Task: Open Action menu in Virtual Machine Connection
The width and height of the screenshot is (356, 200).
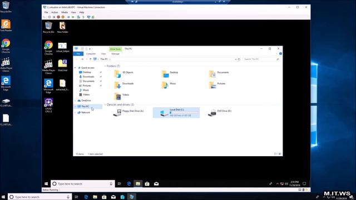Action: pos(55,12)
